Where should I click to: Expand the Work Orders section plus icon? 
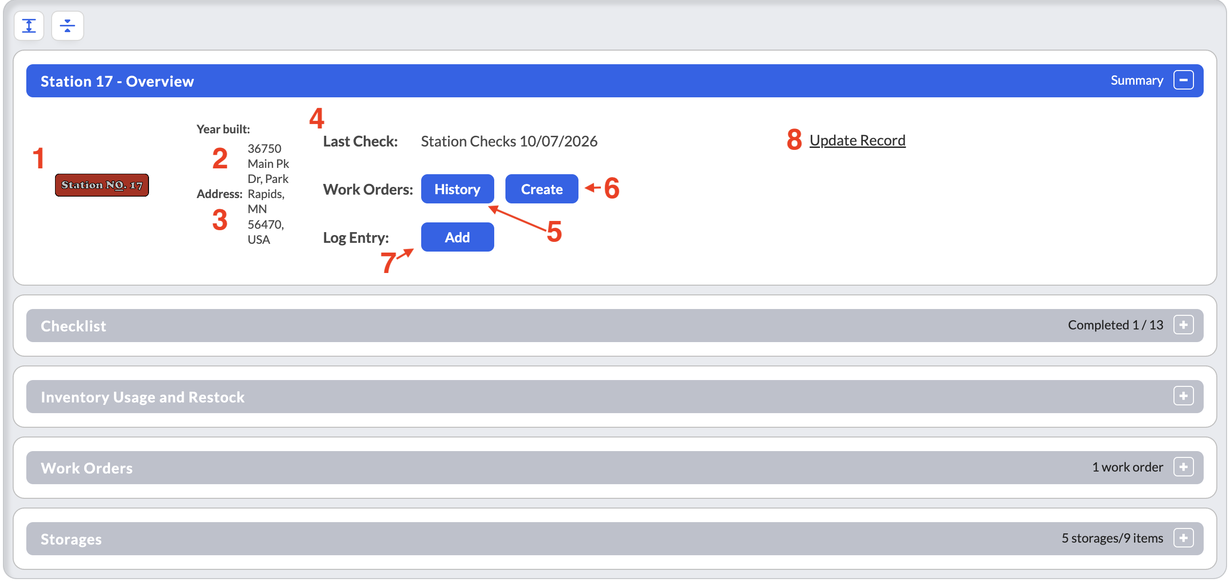pyautogui.click(x=1183, y=467)
